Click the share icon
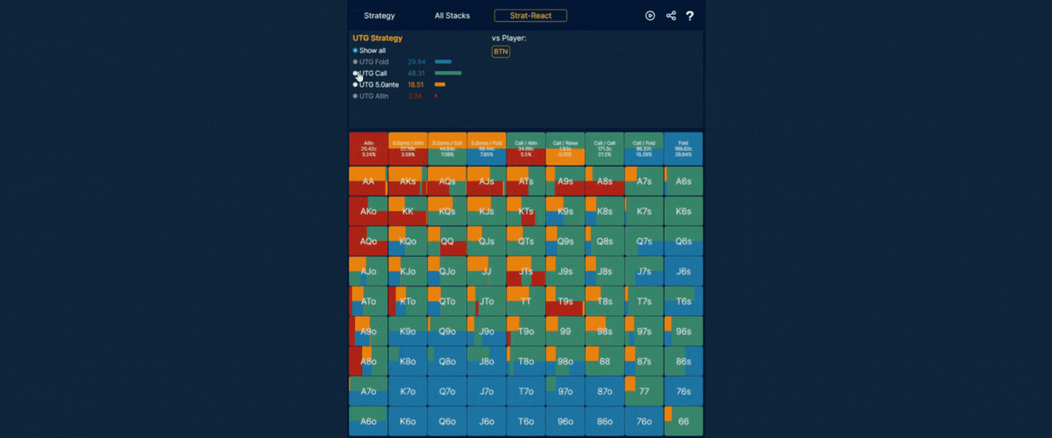The height and width of the screenshot is (438, 1052). (x=671, y=16)
